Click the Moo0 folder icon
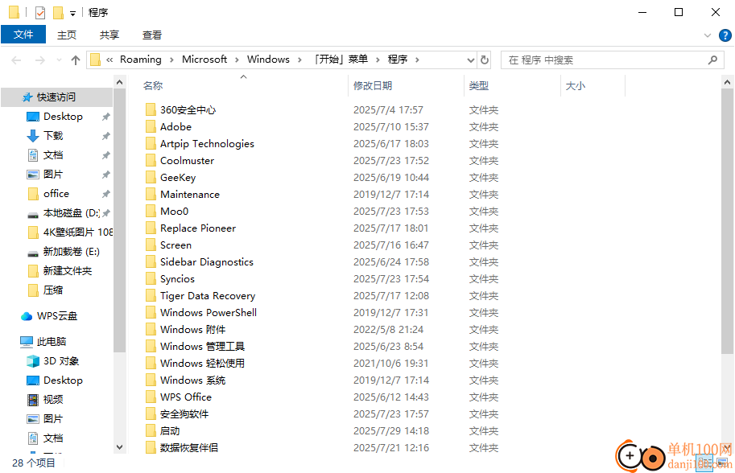This screenshot has height=473, width=735. [x=151, y=212]
